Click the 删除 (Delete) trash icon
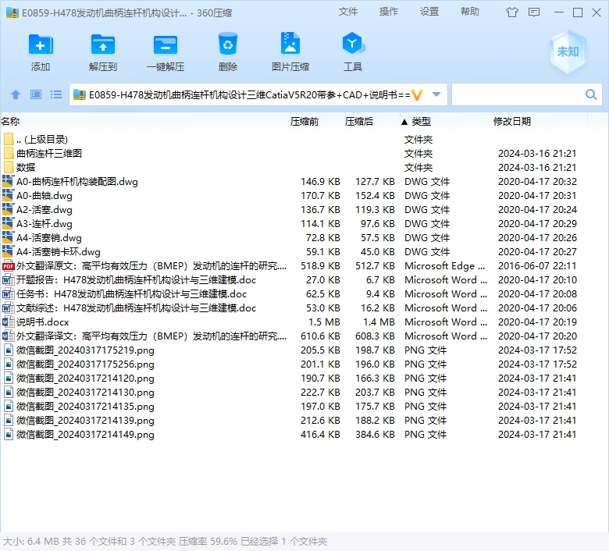 [x=228, y=44]
